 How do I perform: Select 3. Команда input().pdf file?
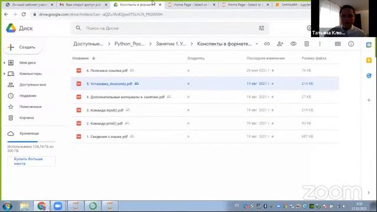pyautogui.click(x=205, y=110)
